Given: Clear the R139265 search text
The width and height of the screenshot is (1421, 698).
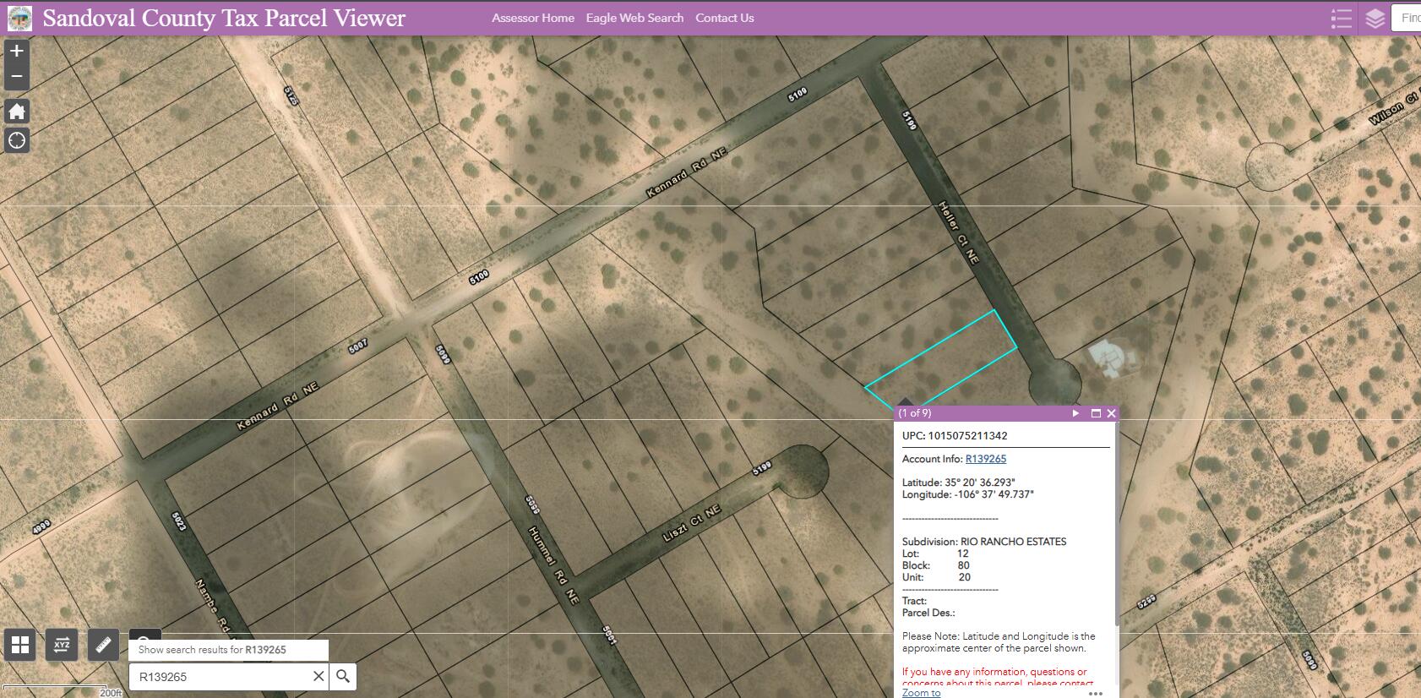Looking at the screenshot, I should [318, 676].
